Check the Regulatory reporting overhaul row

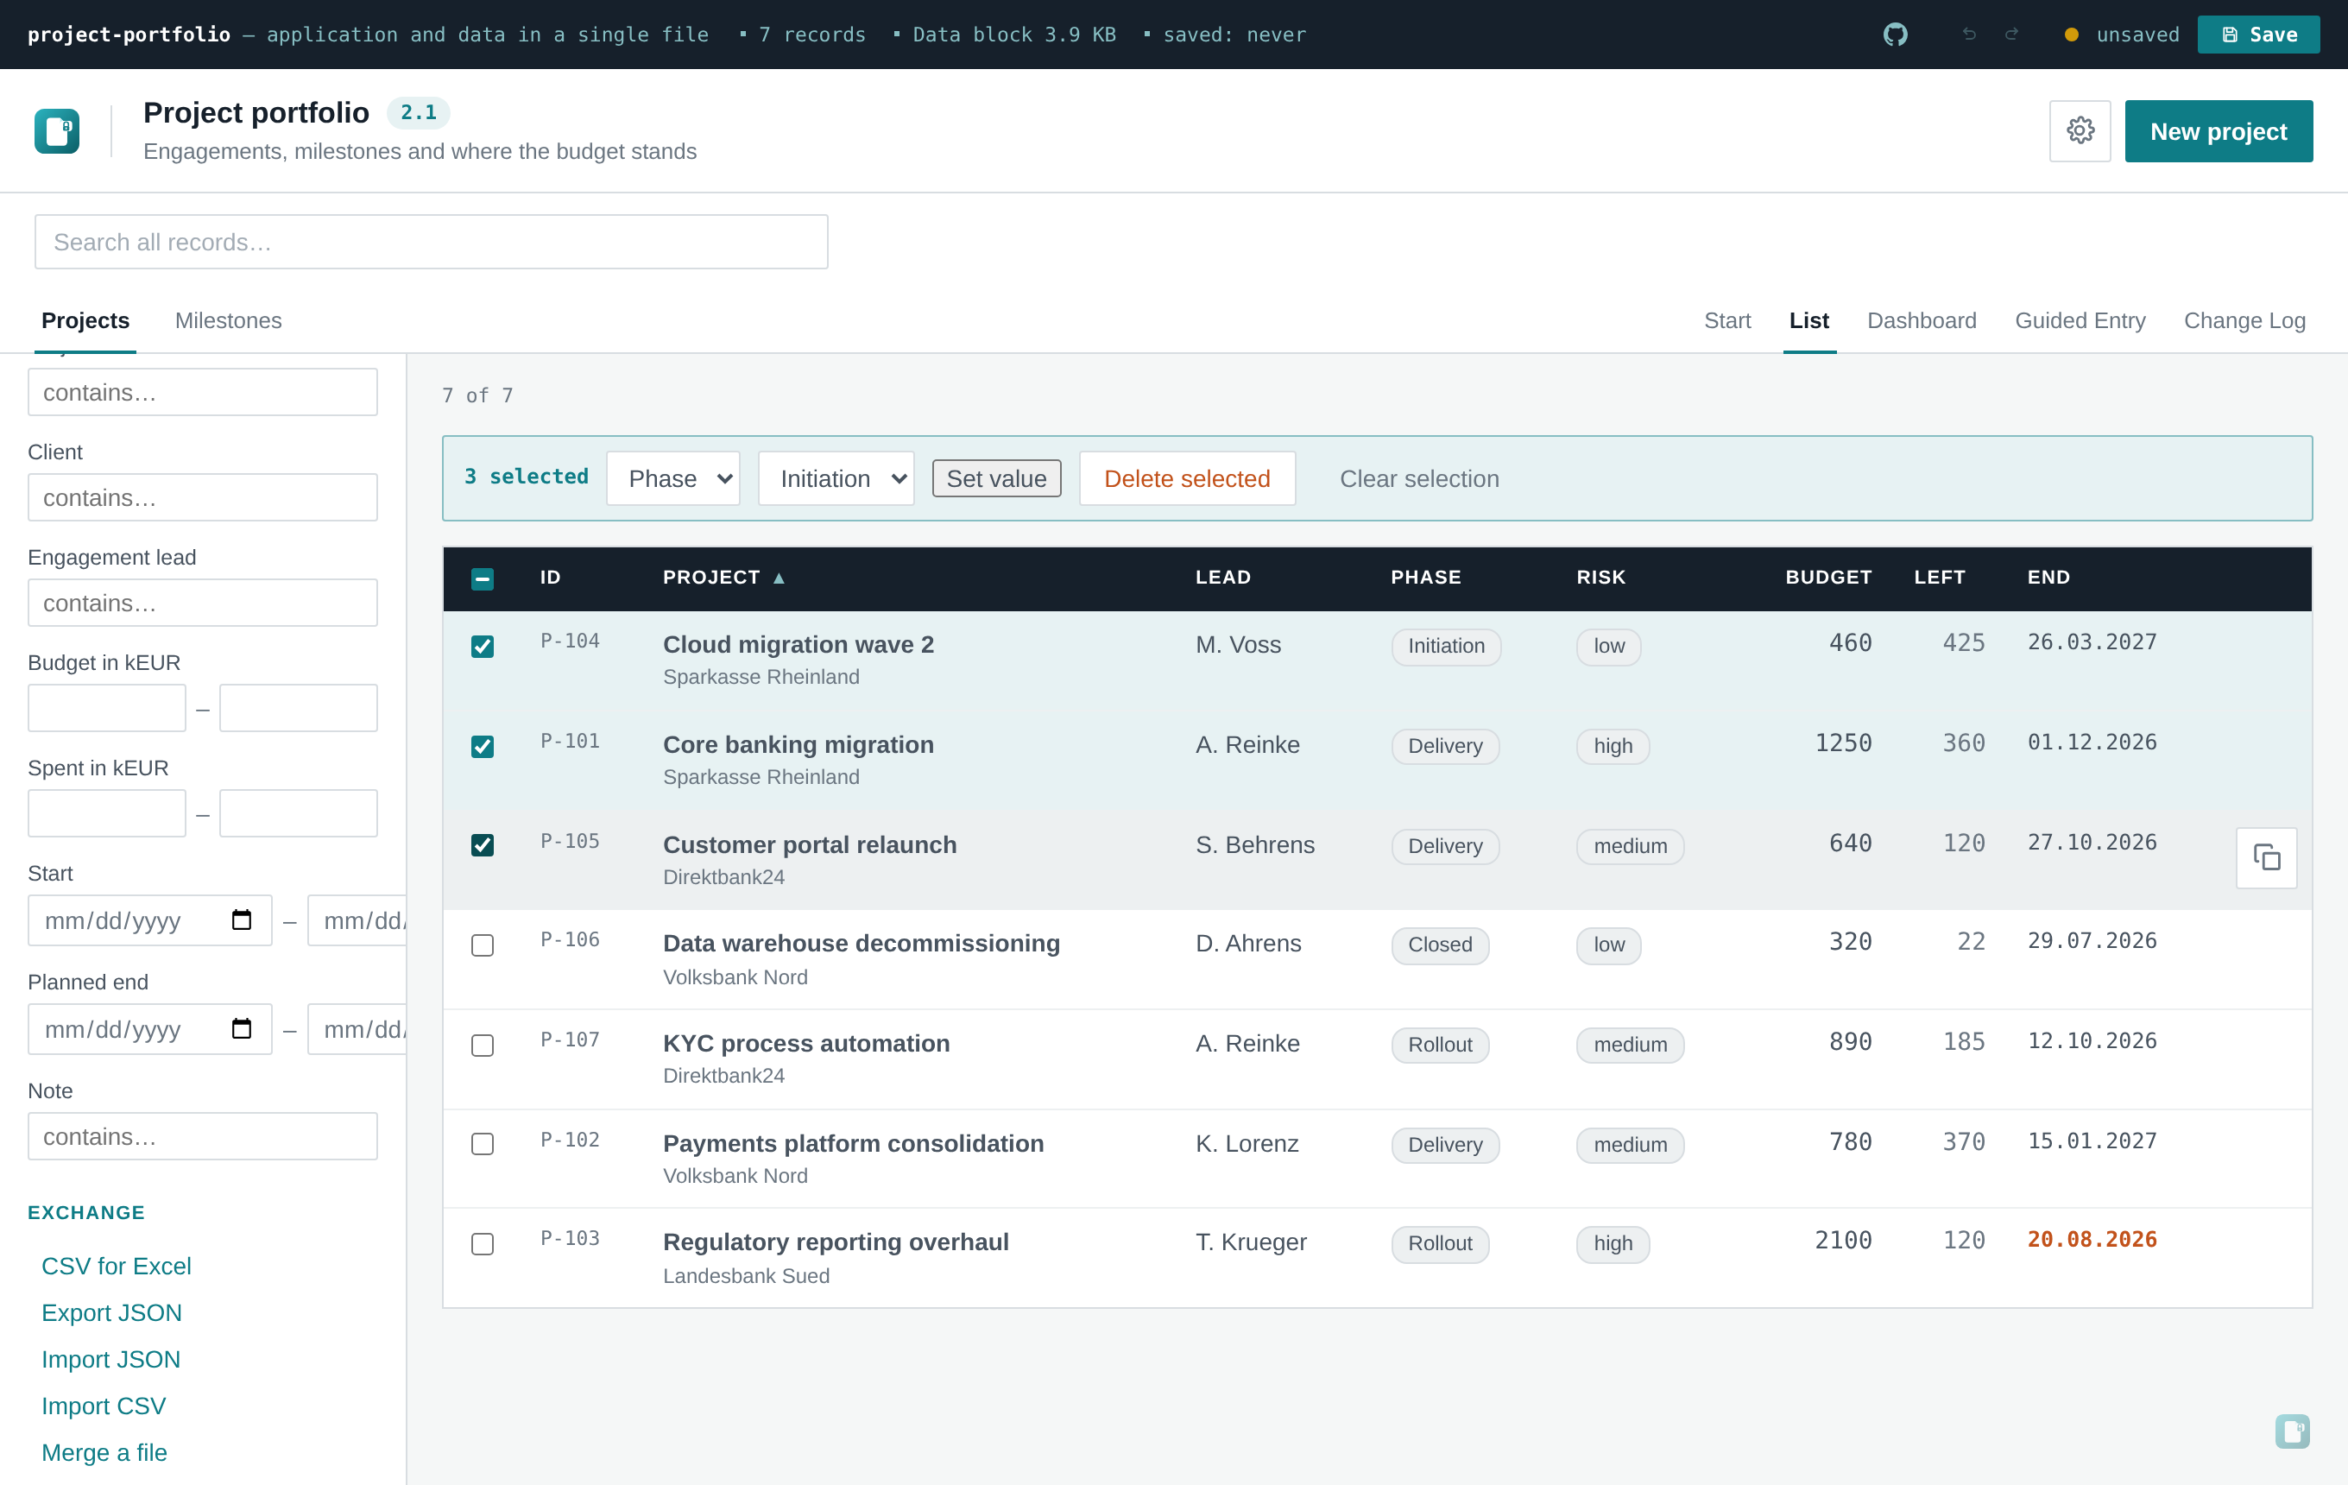(x=482, y=1243)
